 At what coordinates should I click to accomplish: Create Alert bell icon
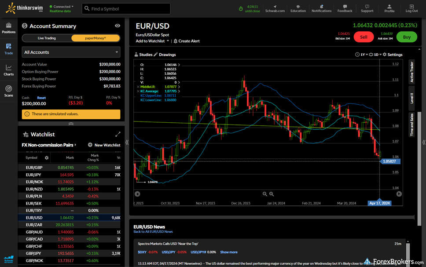(176, 41)
